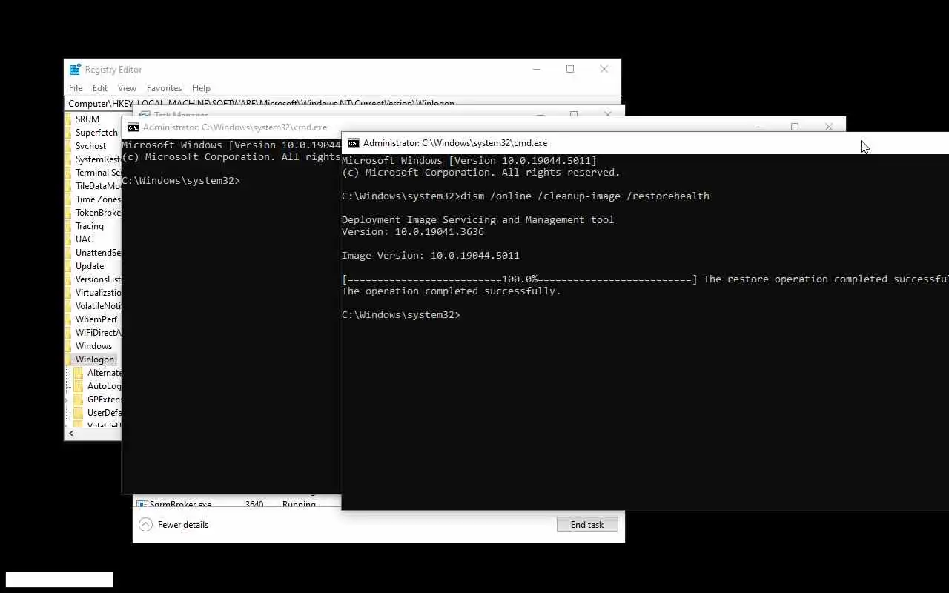Image resolution: width=949 pixels, height=593 pixels.
Task: Open the Favorites menu in Registry Editor
Action: point(164,88)
